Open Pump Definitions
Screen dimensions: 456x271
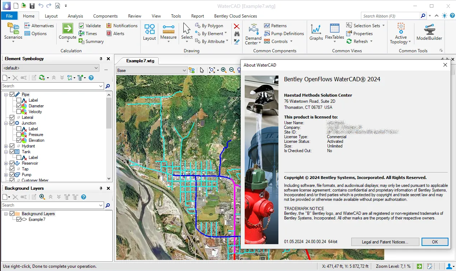click(284, 34)
